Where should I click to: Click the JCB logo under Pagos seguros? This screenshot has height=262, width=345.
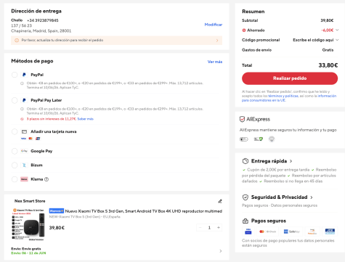click(x=330, y=232)
